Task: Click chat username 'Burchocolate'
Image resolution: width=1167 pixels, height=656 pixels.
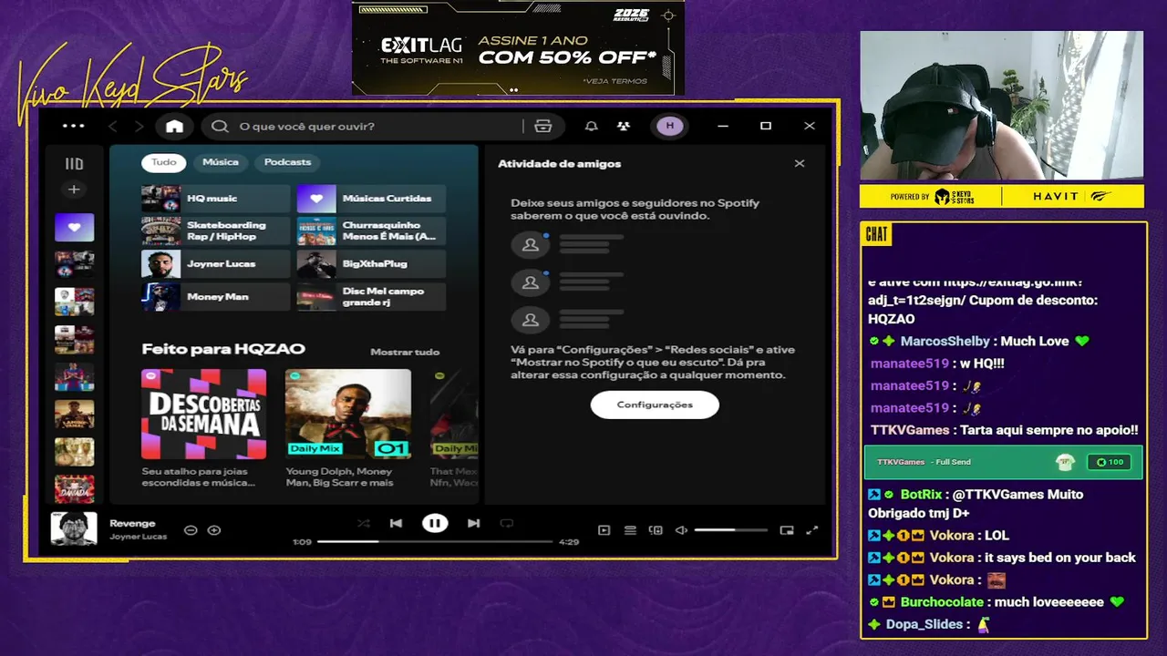Action: pos(942,602)
